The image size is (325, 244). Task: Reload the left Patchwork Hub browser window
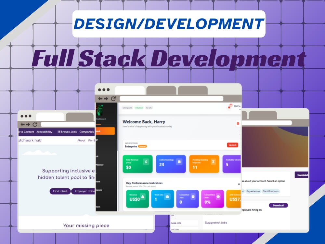[35, 124]
